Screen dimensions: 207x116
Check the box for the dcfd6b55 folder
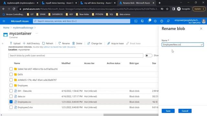point(11,80)
